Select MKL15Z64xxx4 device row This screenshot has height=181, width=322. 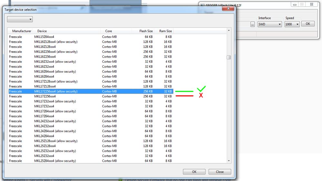(x=91, y=37)
